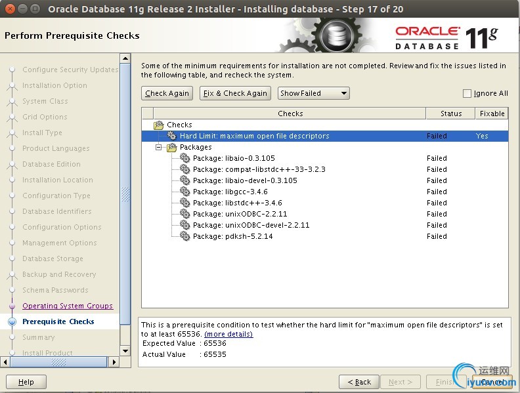The image size is (520, 393).
Task: Select Package: pdksh-5.2.14 row
Action: tap(324, 236)
